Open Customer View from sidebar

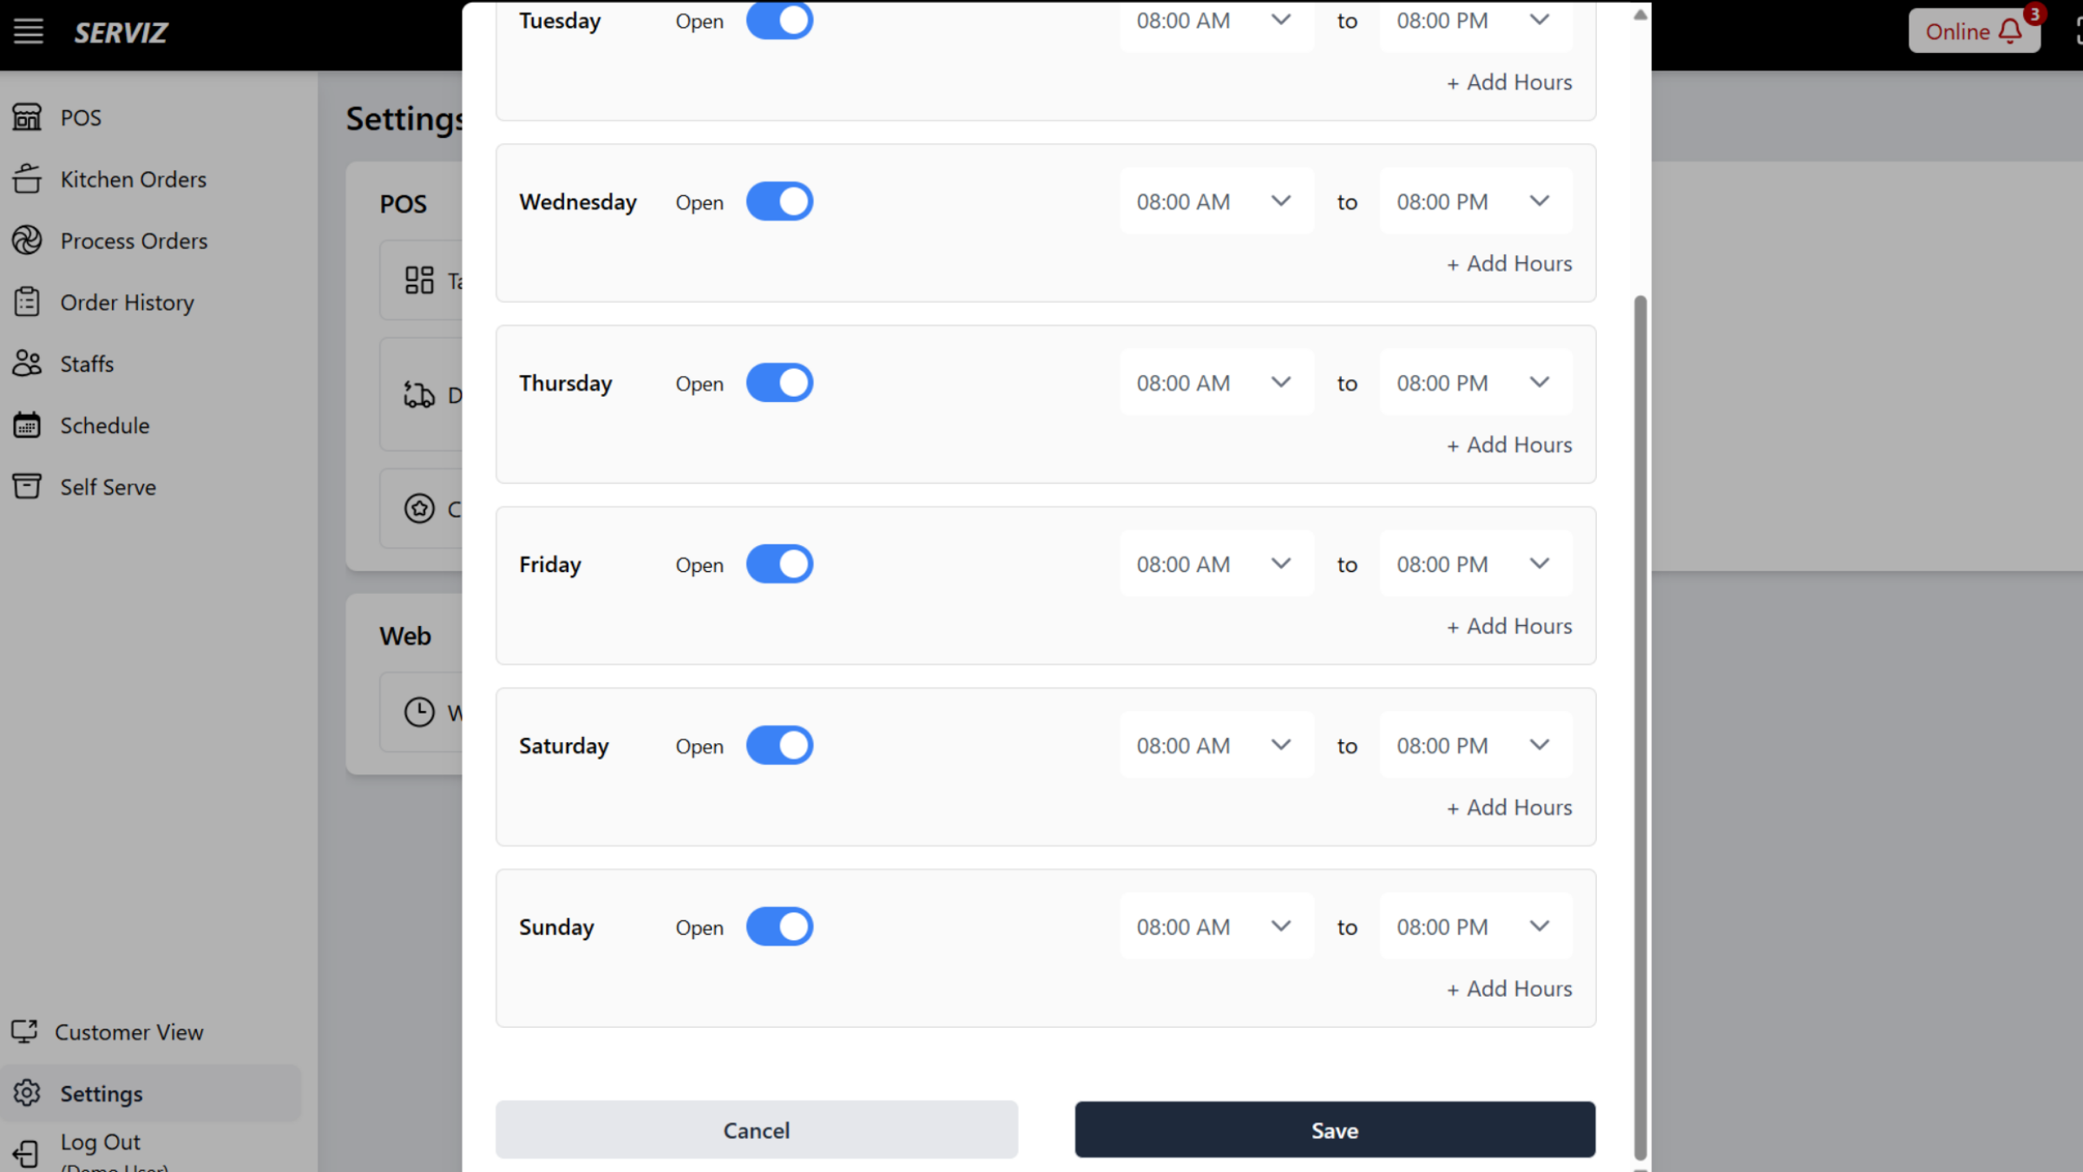coord(128,1032)
